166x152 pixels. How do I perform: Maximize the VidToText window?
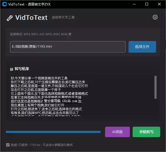pyautogui.click(x=147, y=4)
